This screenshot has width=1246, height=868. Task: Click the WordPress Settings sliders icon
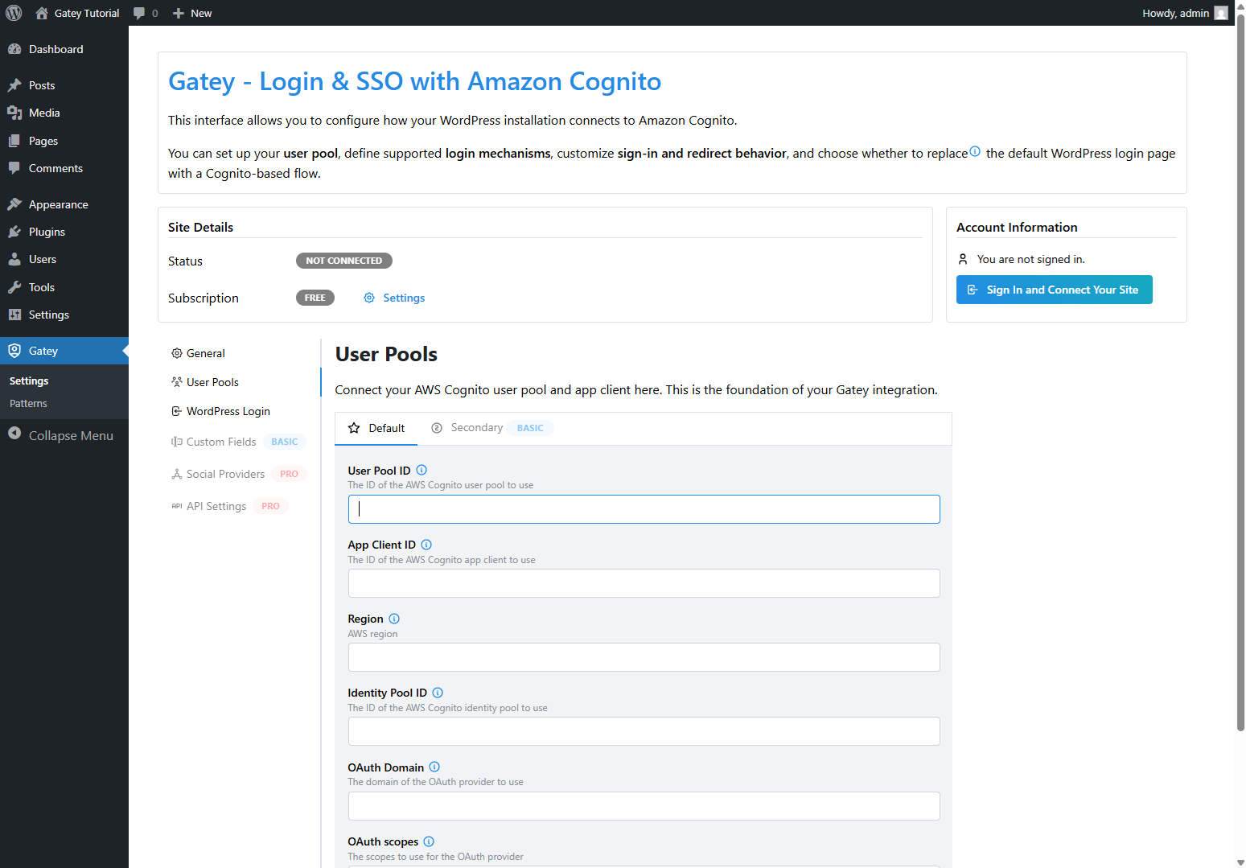point(14,315)
